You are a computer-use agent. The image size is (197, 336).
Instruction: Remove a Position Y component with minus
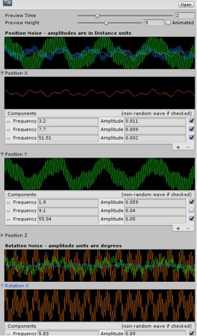click(x=188, y=228)
